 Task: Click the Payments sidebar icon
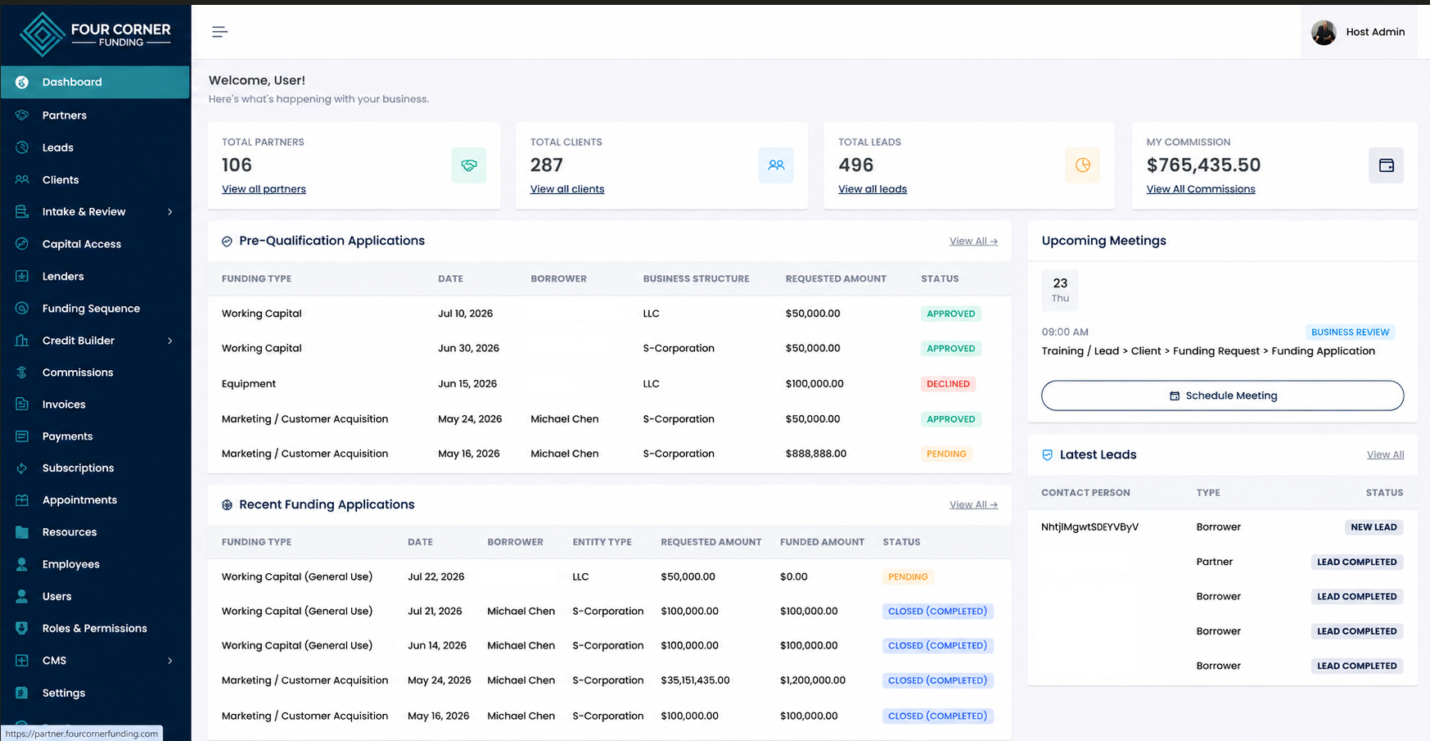22,436
